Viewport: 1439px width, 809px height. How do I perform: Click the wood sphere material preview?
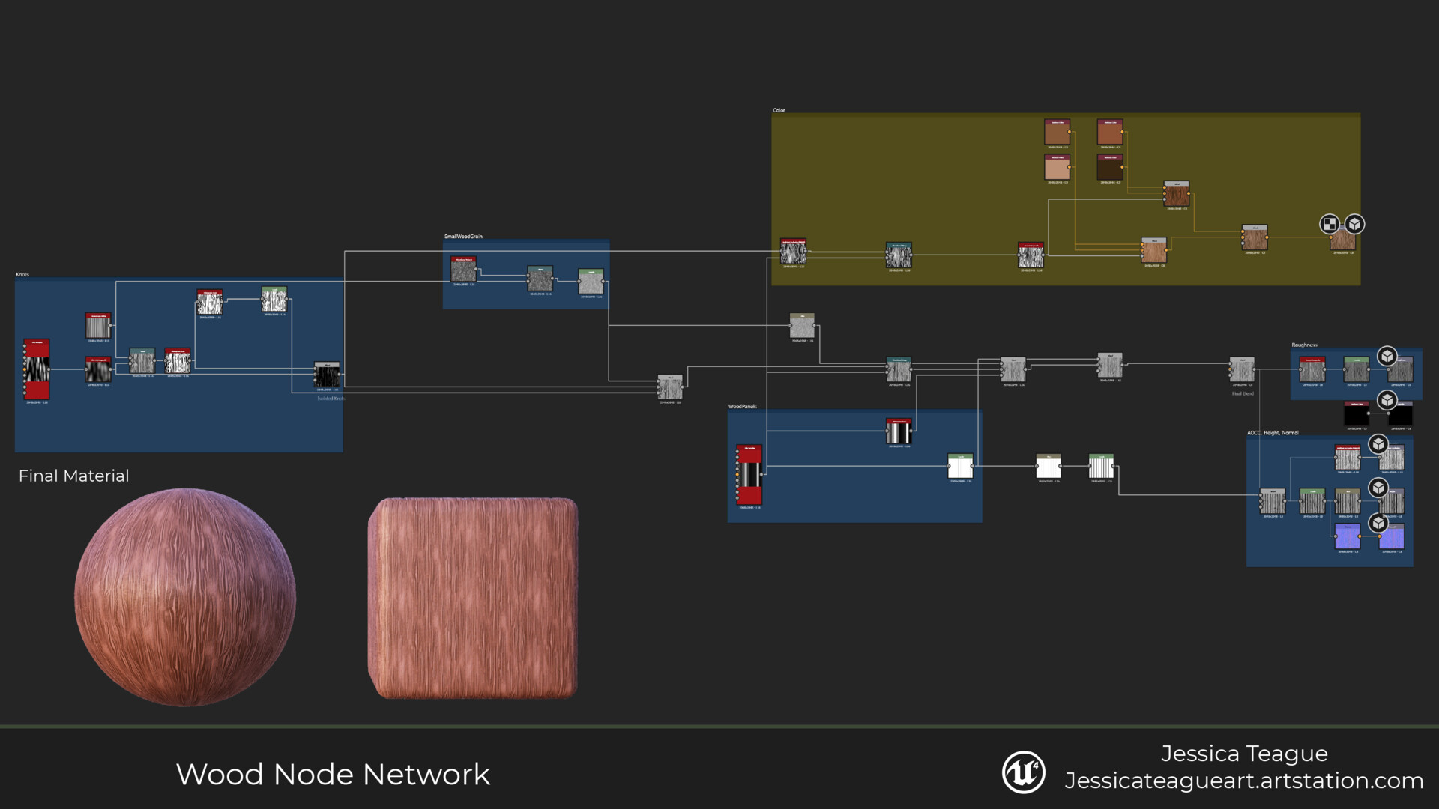point(185,598)
